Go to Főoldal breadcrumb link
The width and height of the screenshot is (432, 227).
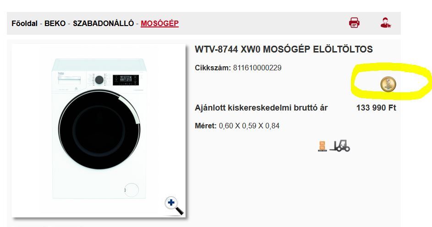(x=24, y=23)
